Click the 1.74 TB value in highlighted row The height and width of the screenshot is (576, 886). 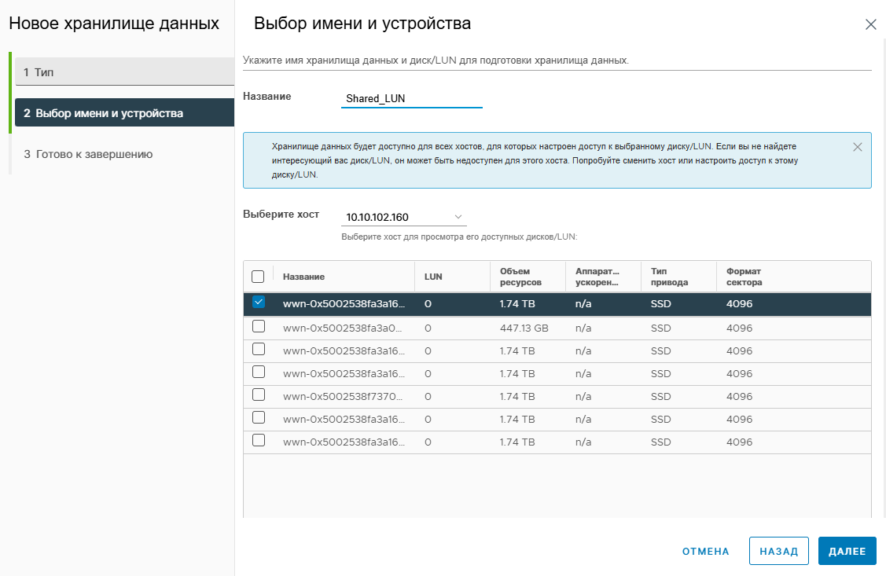point(517,304)
